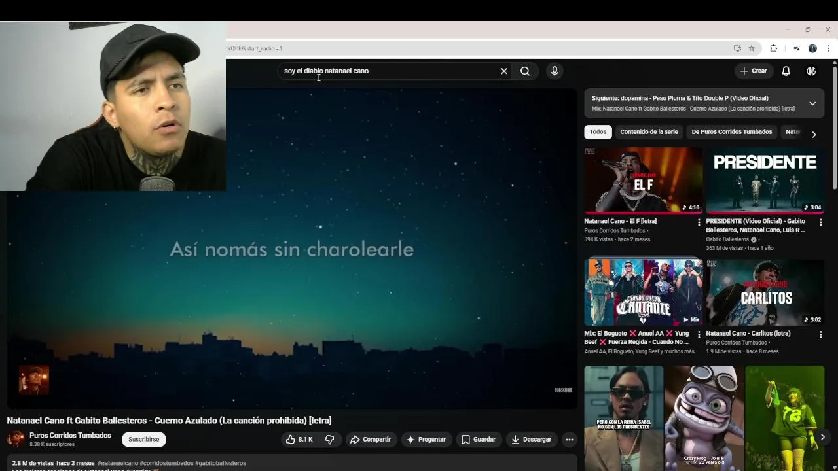Select 'Contenido de la serie' chip
The width and height of the screenshot is (838, 471).
[649, 132]
